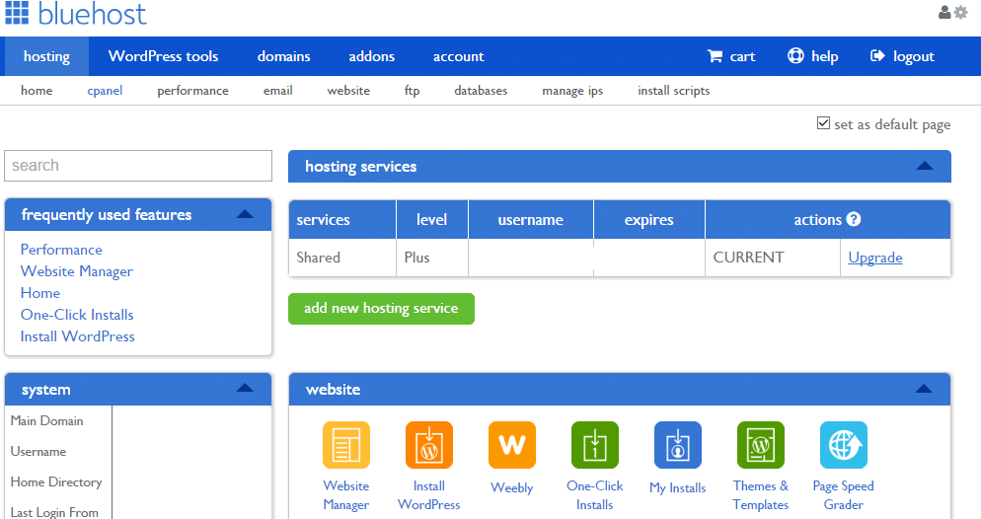Click the level column header
The height and width of the screenshot is (519, 981).
(431, 219)
